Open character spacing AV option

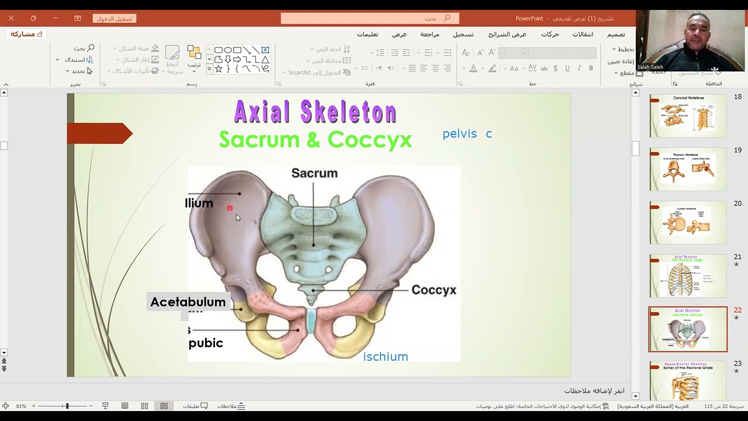pos(532,68)
